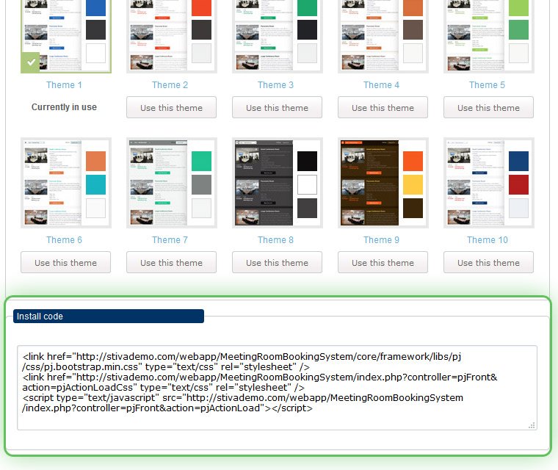Click the Currently in use label
The height and width of the screenshot is (470, 558).
(64, 107)
